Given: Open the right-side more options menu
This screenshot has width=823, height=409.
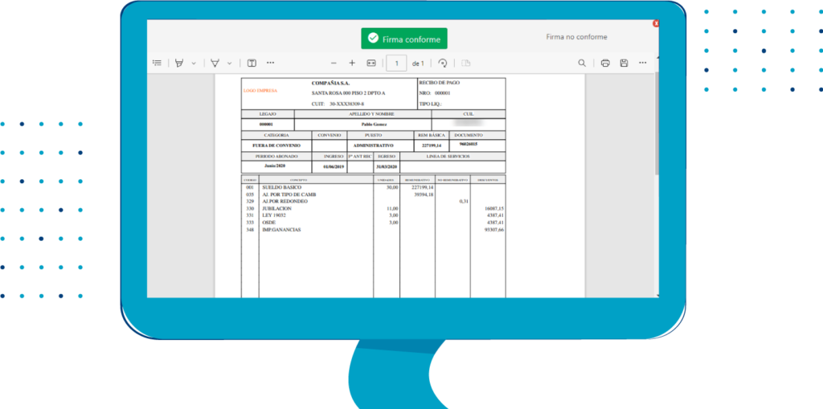Looking at the screenshot, I should pos(643,63).
